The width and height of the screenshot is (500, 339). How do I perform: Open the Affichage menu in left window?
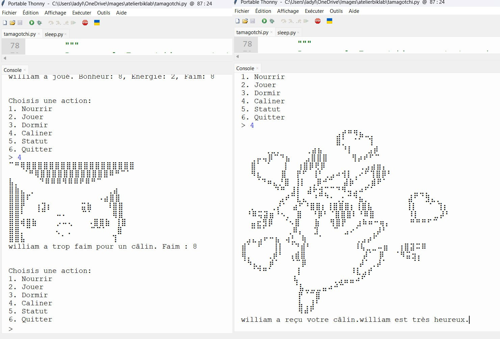click(x=55, y=13)
